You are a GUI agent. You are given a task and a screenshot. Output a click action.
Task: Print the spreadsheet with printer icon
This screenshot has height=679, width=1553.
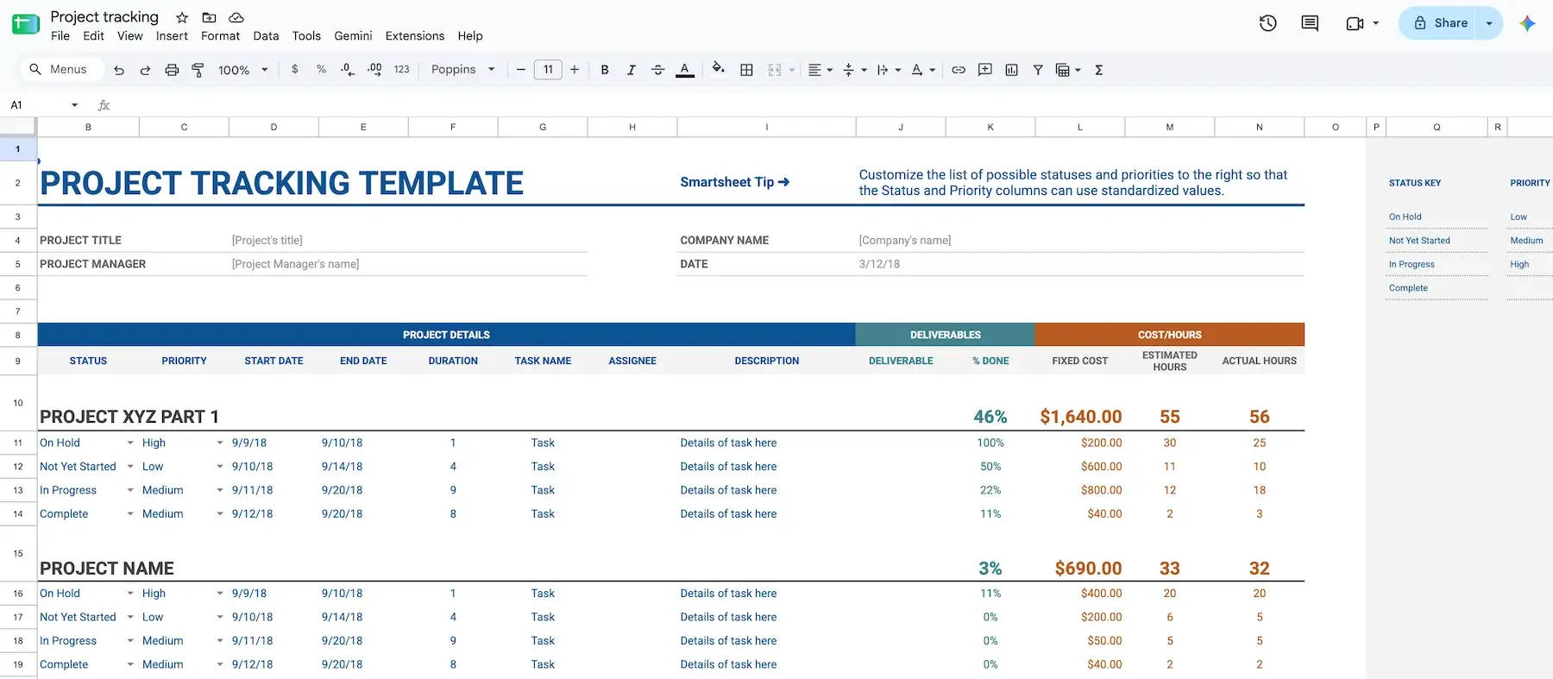coord(172,70)
